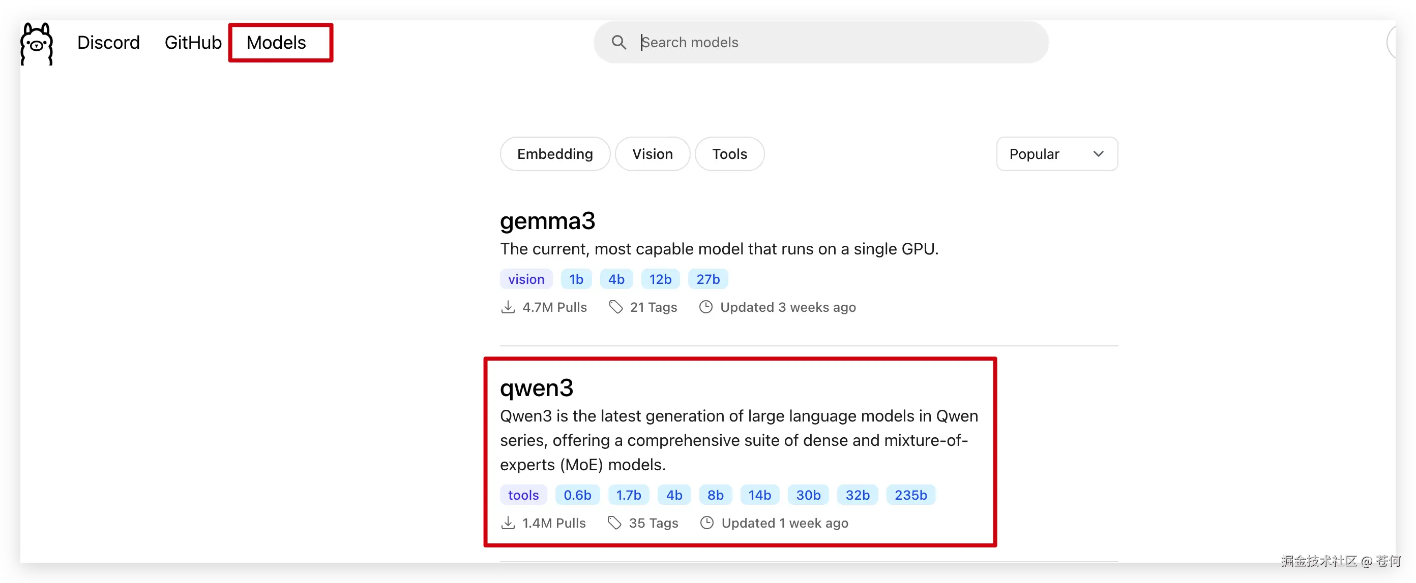Screen dimensions: 1416x583
Task: Click gemma3 pulls download icon
Action: (508, 307)
